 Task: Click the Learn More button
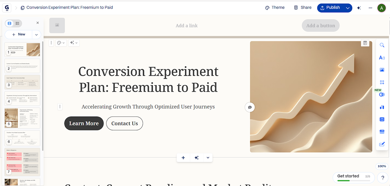point(84,124)
